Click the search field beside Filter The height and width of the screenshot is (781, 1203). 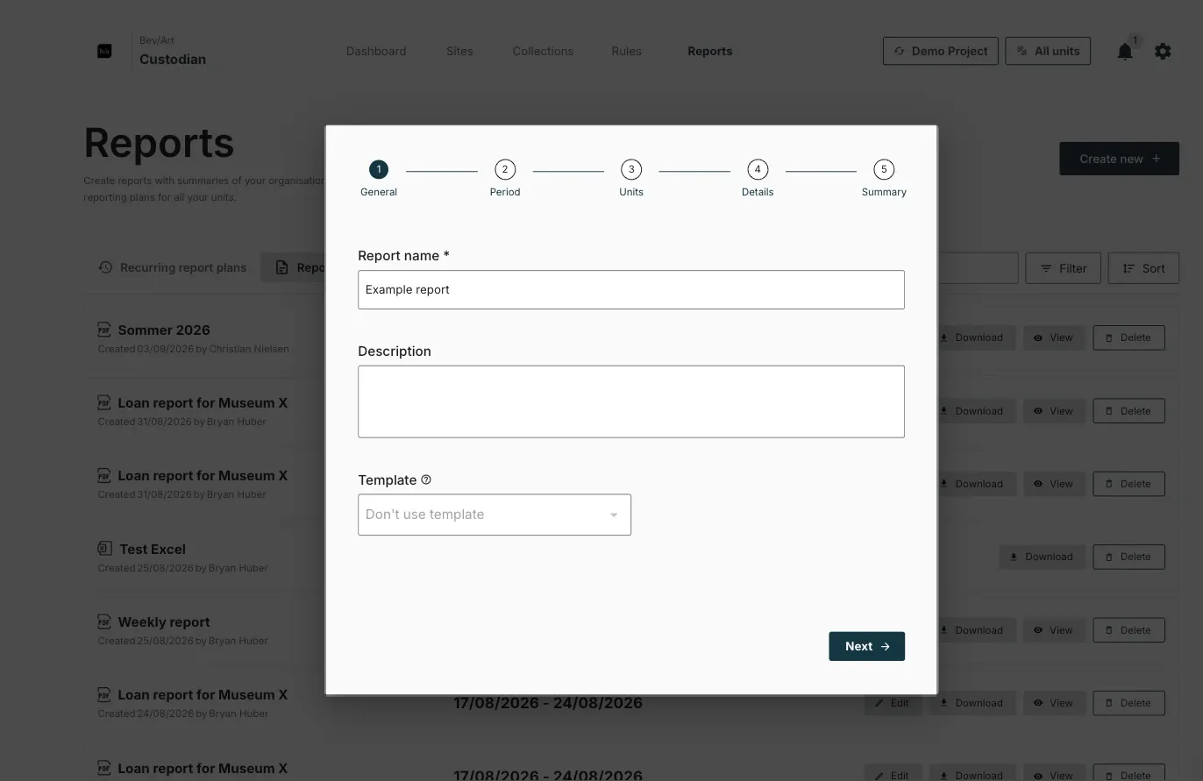[x=978, y=268]
